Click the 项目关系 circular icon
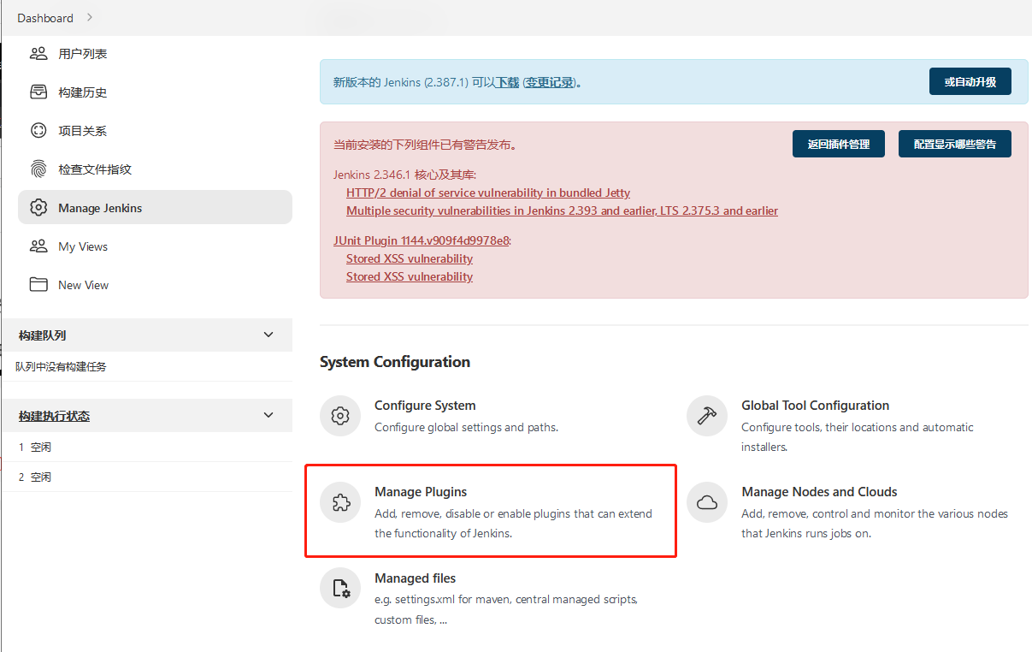The height and width of the screenshot is (652, 1032). [x=38, y=131]
